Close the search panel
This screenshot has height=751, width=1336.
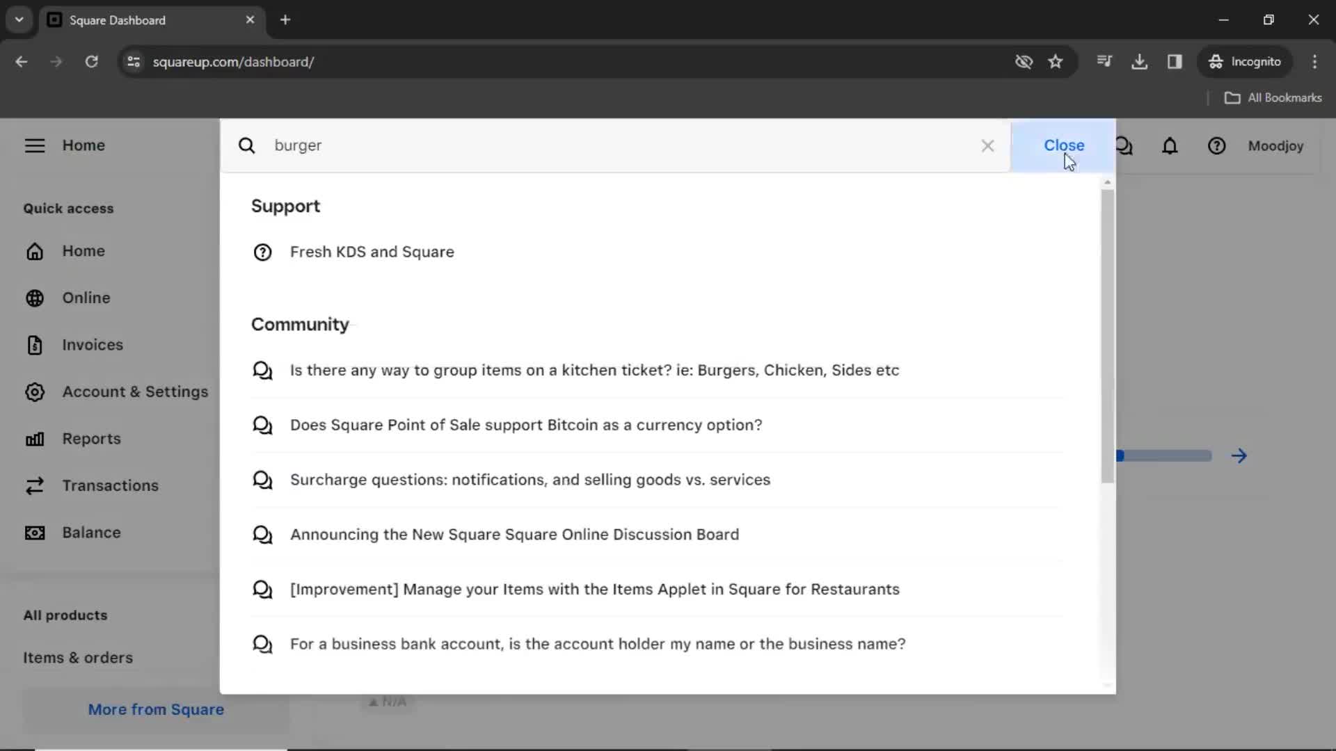point(1063,145)
